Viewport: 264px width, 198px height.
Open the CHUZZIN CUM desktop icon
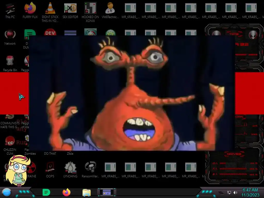(10, 145)
